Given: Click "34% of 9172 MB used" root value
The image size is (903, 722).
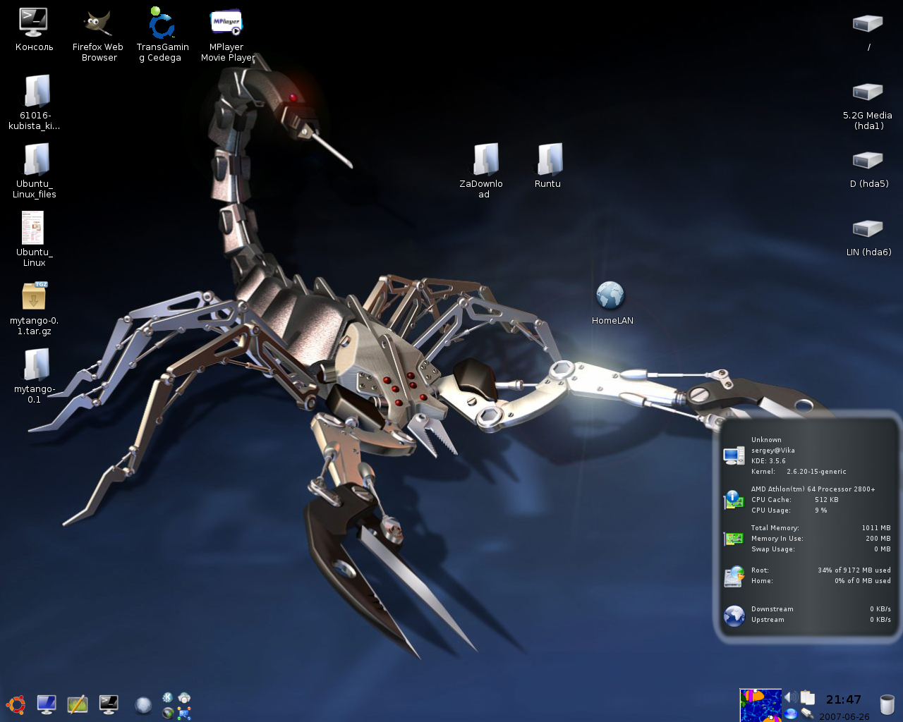Looking at the screenshot, I should [x=854, y=570].
